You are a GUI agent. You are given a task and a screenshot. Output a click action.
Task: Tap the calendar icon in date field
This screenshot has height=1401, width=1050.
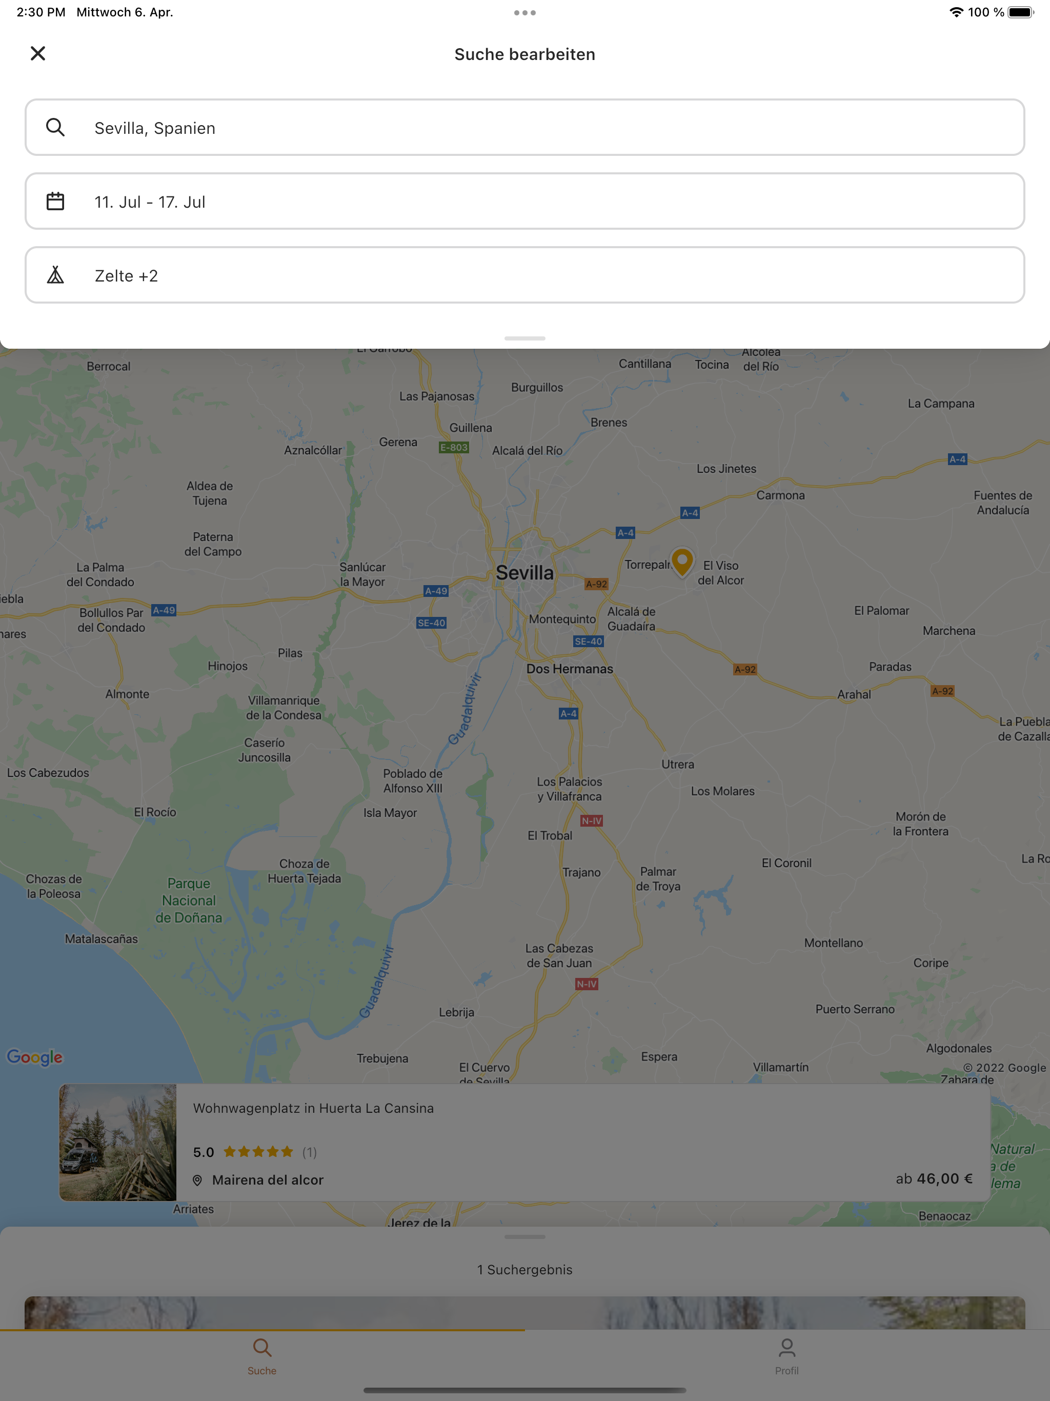tap(56, 202)
